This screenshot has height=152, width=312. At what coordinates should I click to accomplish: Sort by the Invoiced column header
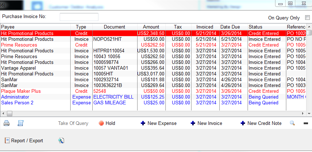pyautogui.click(x=205, y=27)
